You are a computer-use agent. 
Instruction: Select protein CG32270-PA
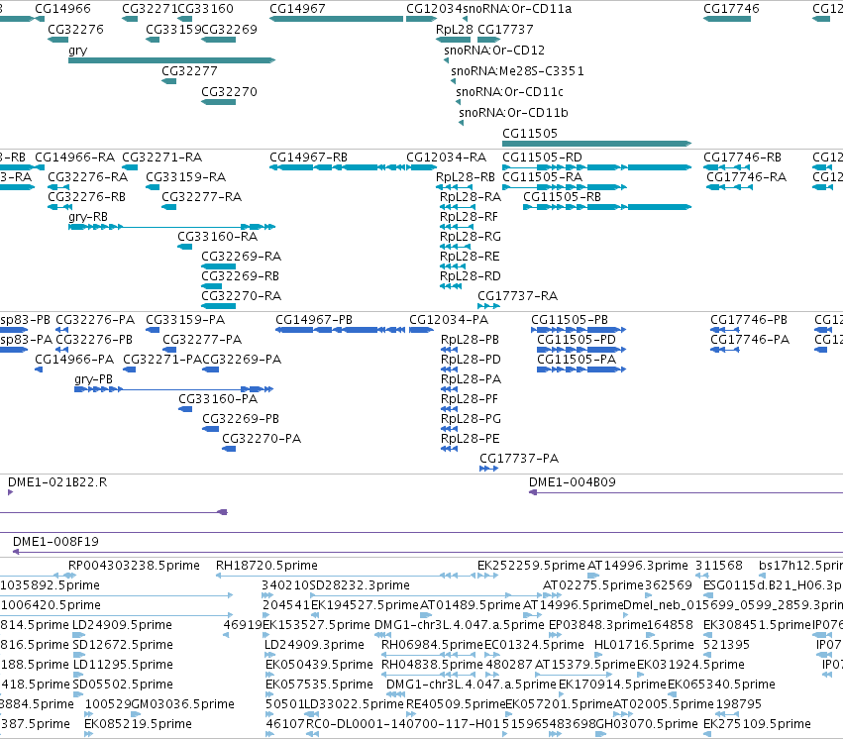tap(229, 449)
